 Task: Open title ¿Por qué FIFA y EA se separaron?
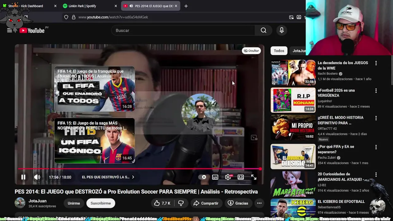[336, 149]
